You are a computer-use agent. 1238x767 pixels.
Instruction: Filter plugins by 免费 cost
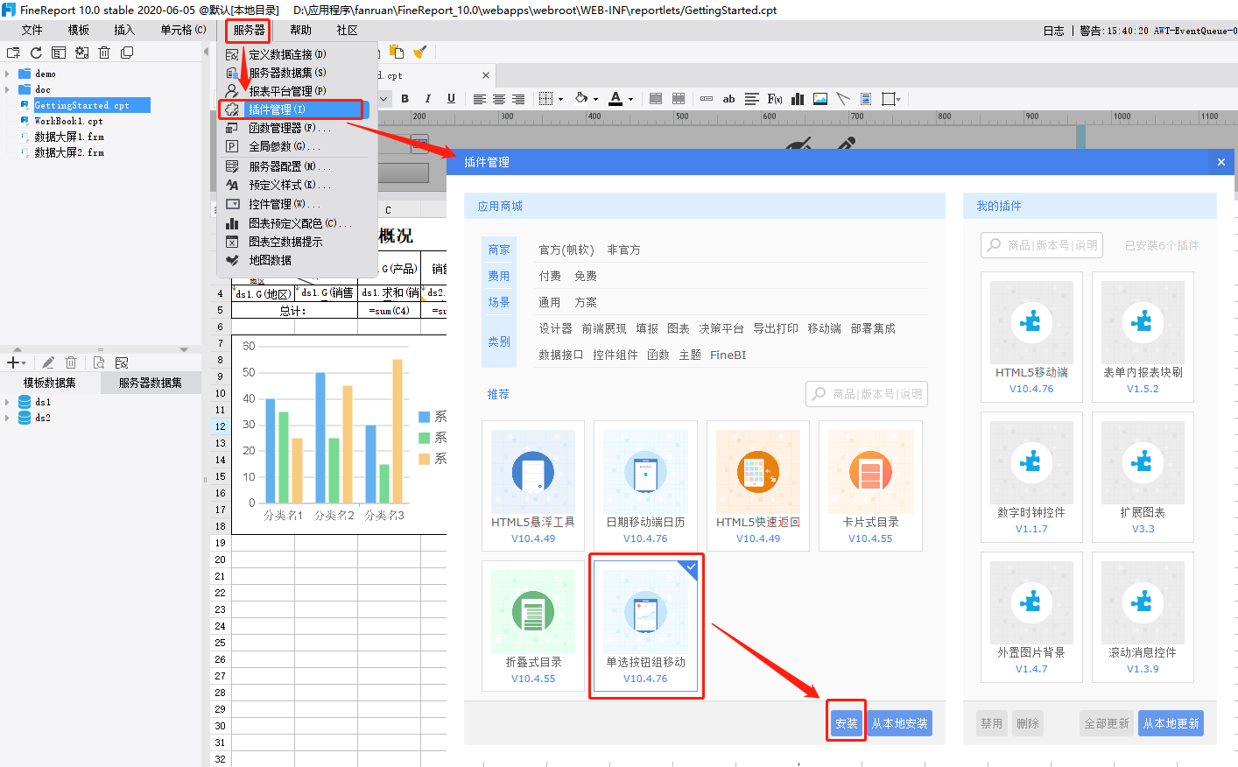(x=586, y=276)
